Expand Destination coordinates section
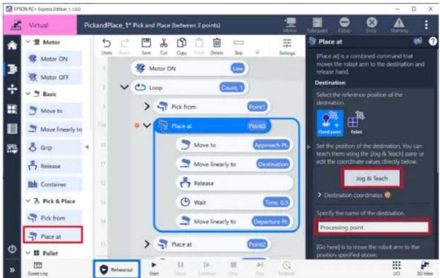 319,195
